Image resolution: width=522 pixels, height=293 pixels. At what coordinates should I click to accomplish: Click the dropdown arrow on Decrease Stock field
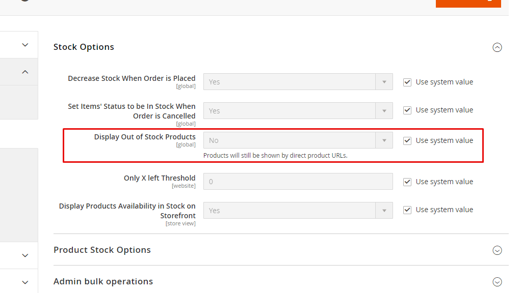[x=384, y=82]
